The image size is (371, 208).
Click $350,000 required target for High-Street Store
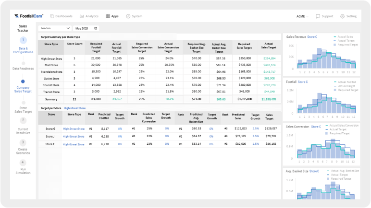click(x=245, y=58)
